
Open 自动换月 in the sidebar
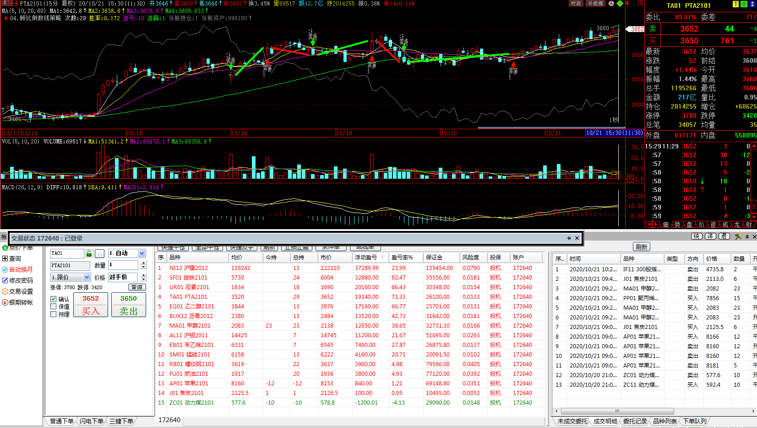point(17,269)
